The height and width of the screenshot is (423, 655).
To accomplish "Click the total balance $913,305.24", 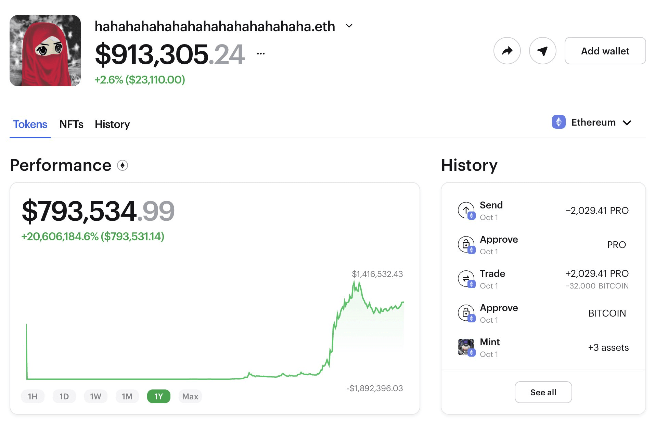I will pos(170,54).
